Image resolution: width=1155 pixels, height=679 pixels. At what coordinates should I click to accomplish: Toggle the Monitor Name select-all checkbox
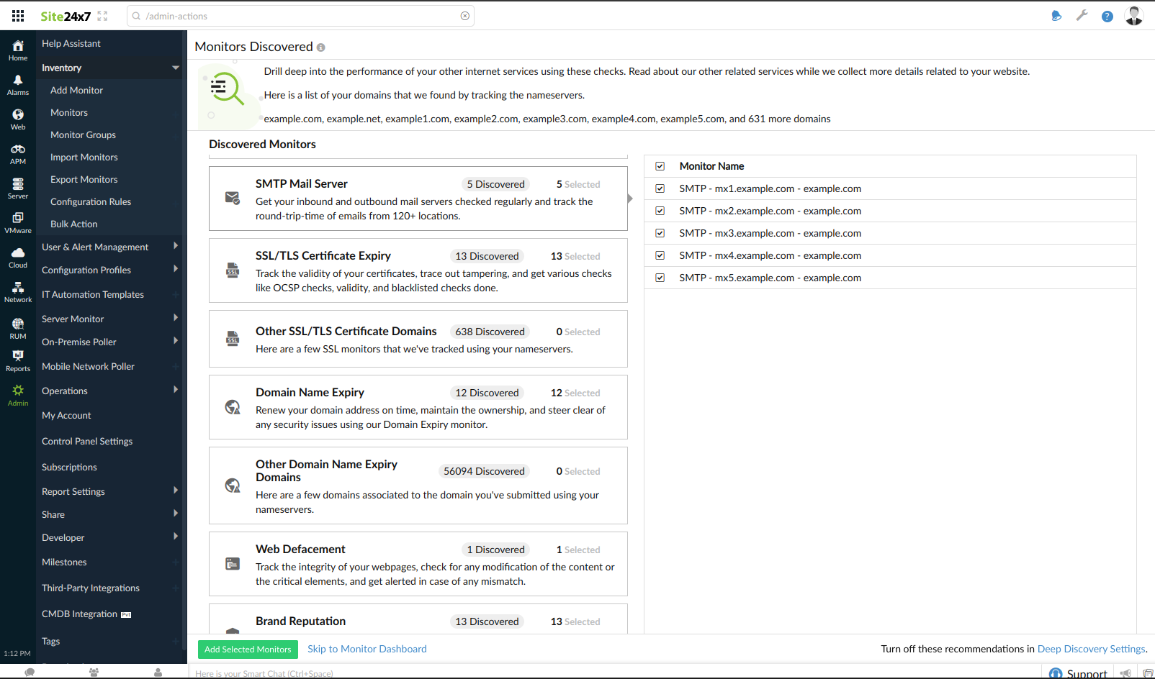[x=660, y=166]
